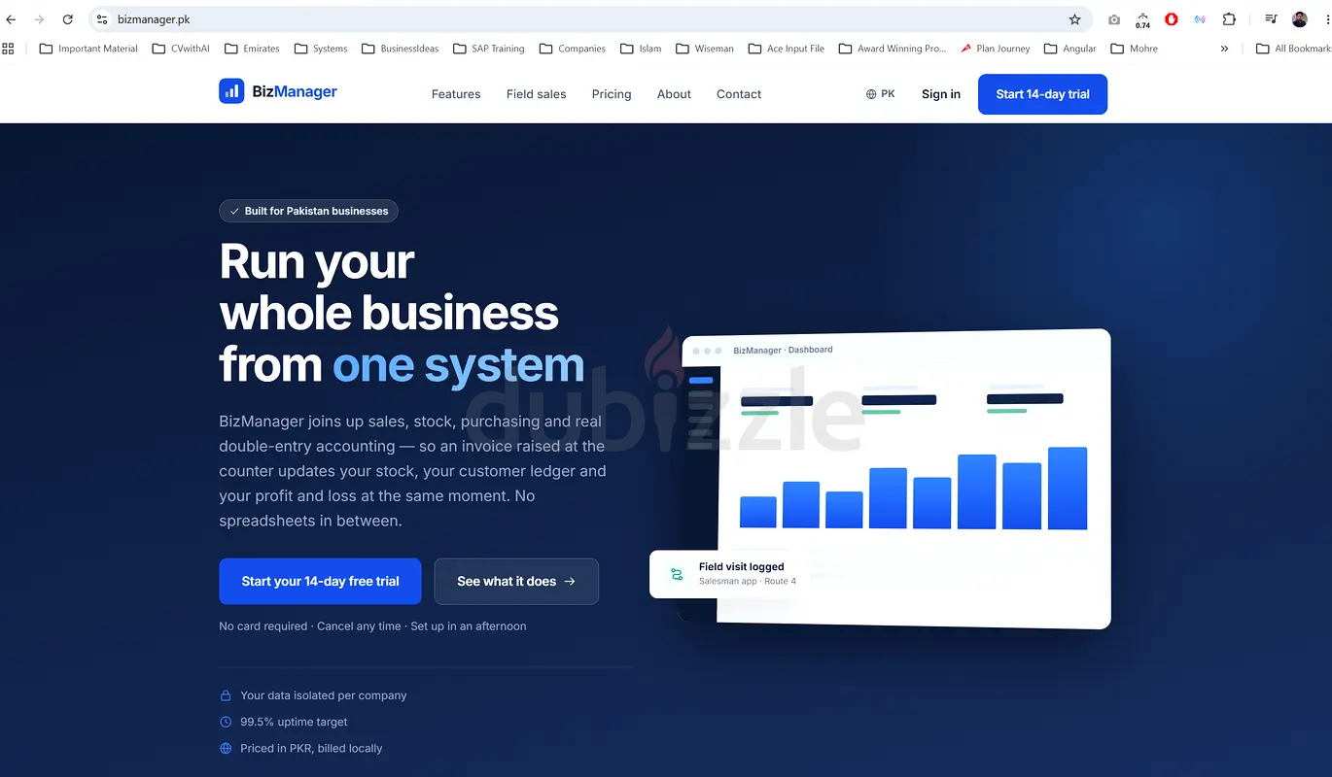Click the Start 14-day trial header button
Viewport: 1332px width, 777px height.
1042,94
